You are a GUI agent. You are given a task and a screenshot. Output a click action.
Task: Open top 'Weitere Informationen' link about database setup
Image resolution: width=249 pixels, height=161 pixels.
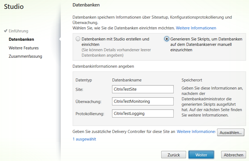click(x=196, y=28)
